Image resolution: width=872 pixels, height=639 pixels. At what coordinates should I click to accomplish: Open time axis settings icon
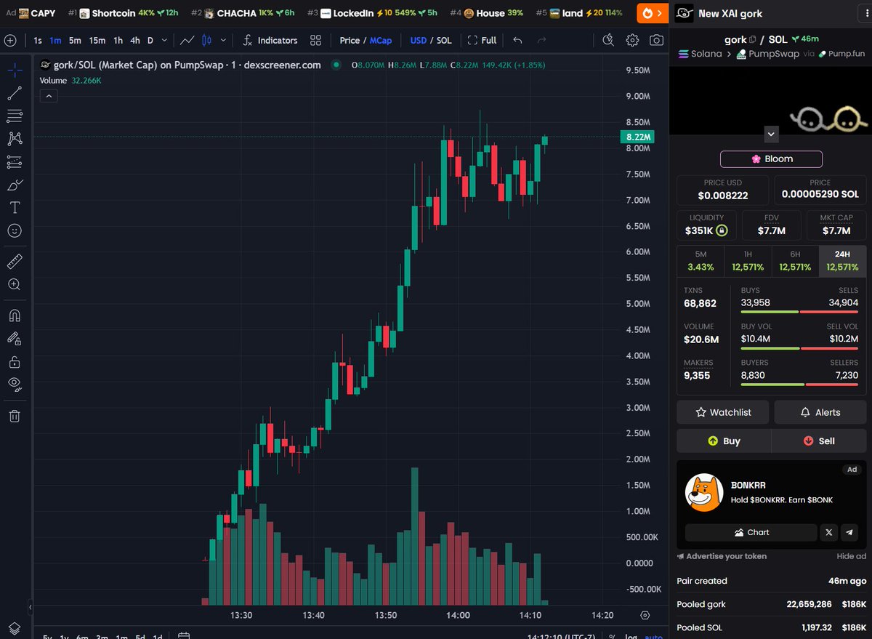644,615
